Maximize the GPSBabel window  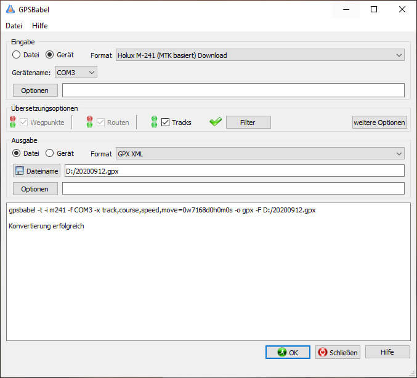pos(374,10)
